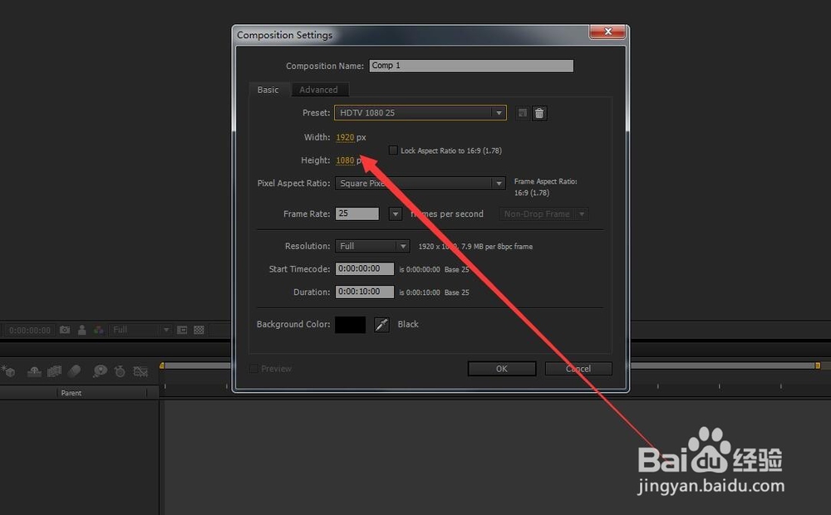Click the Duration field
The height and width of the screenshot is (515, 831).
[x=365, y=292]
